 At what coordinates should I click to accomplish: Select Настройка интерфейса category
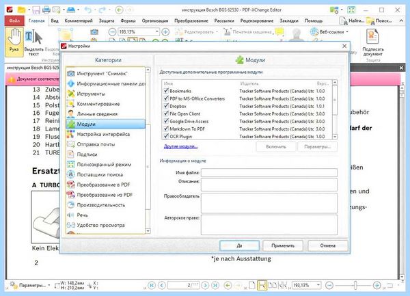click(105, 134)
